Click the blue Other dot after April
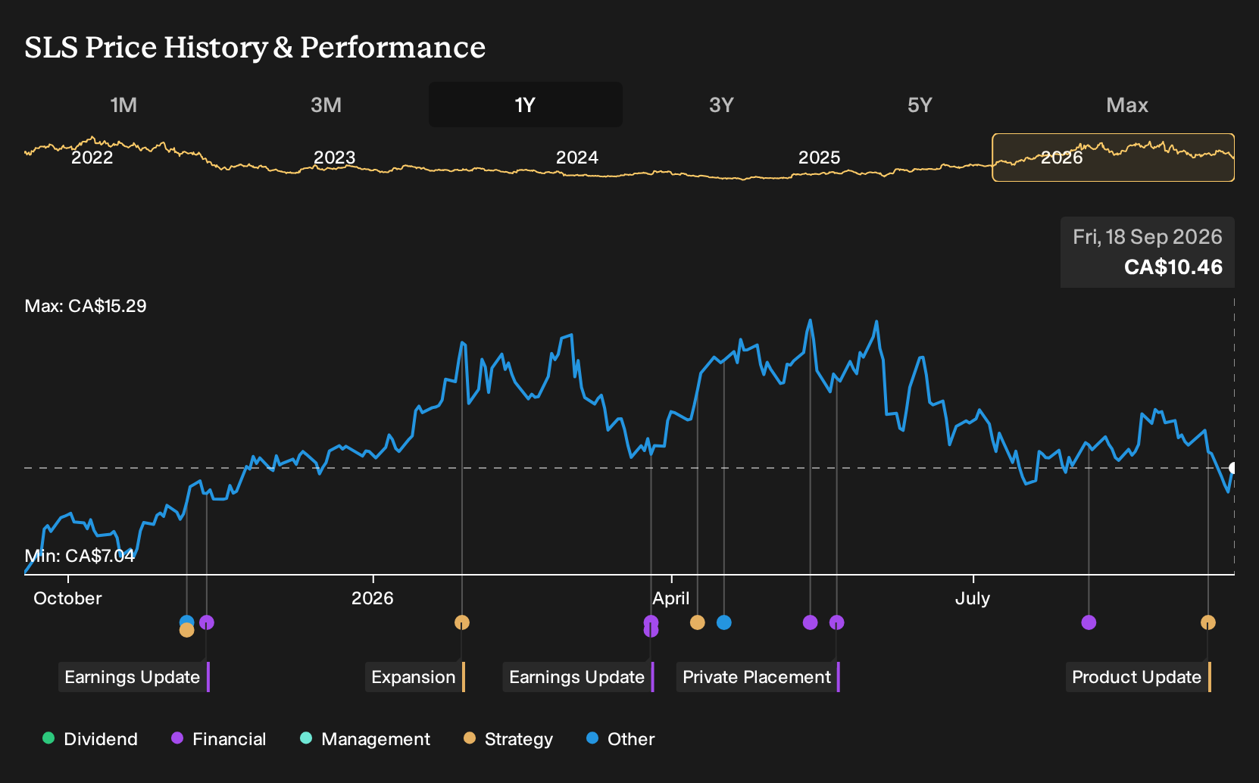Viewport: 1259px width, 783px height. point(724,622)
